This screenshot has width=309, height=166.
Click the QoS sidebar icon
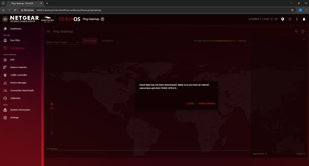coord(5,60)
